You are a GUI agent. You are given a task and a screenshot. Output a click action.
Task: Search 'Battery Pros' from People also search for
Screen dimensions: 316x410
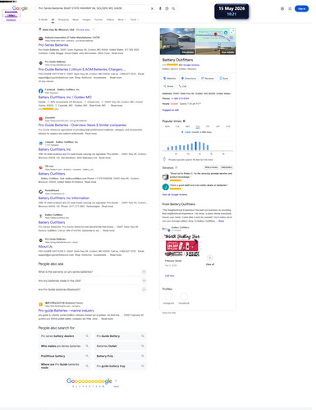[121, 356]
